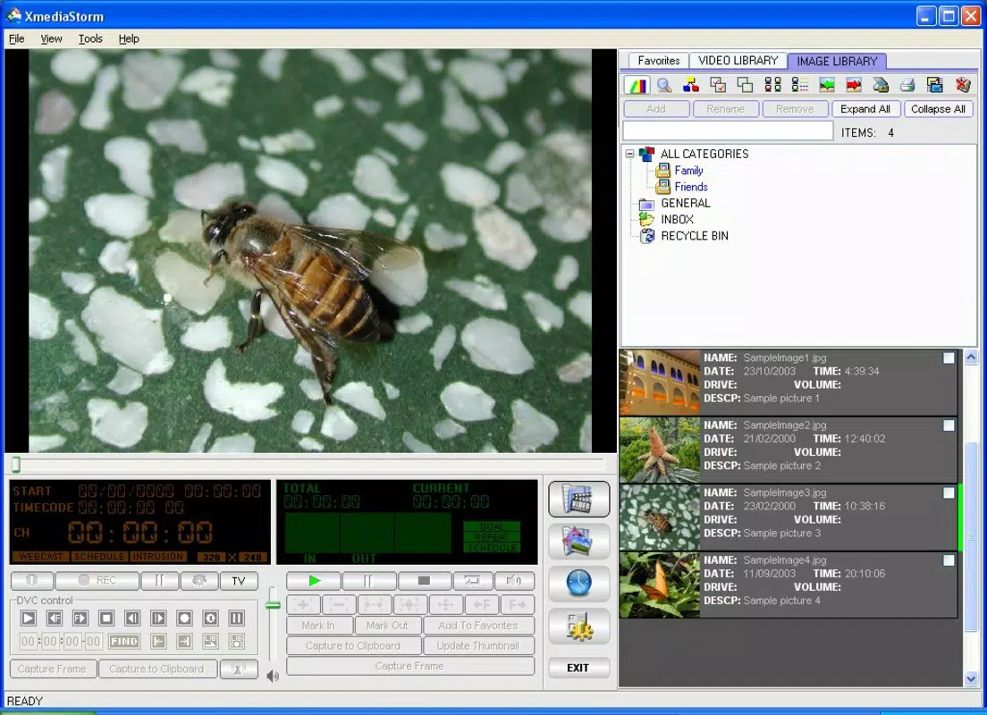
Task: Switch to detailed list view icon
Action: (799, 85)
